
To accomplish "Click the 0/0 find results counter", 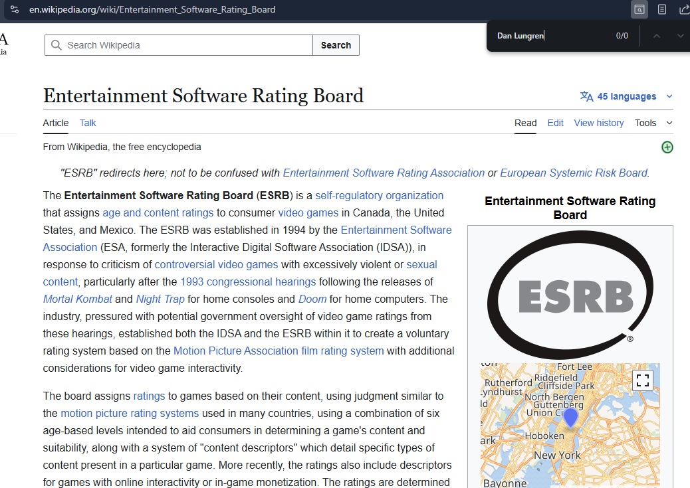I will point(622,36).
